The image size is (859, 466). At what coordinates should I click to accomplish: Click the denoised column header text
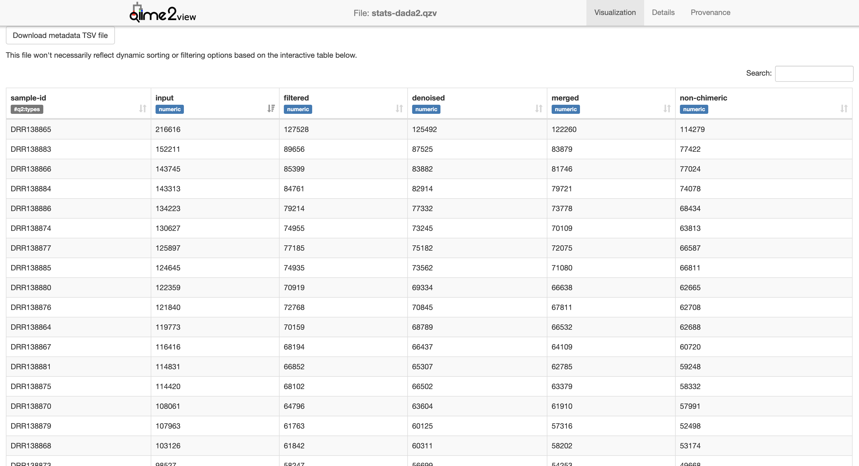coord(428,98)
